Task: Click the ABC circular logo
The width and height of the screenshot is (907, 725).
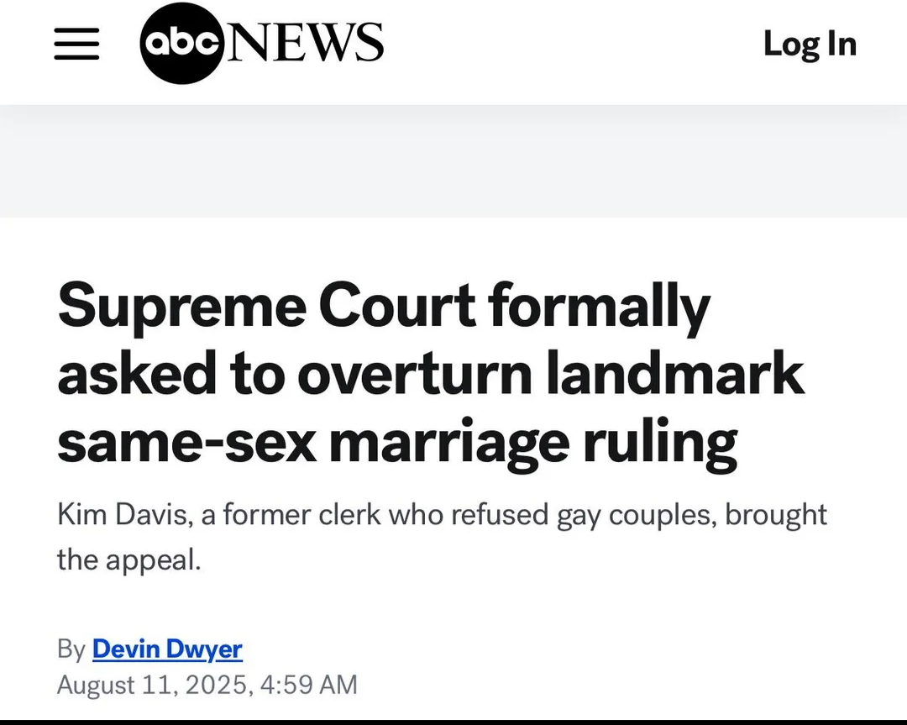Action: (x=181, y=44)
